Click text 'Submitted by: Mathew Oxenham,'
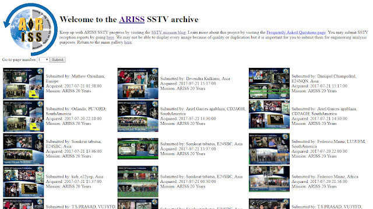Screen dimensions: 373x209 (x=75, y=76)
